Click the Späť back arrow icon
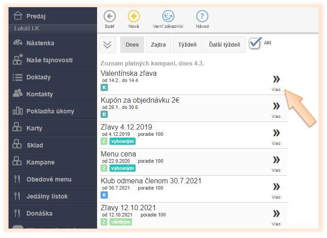The width and height of the screenshot is (327, 238). (x=110, y=17)
